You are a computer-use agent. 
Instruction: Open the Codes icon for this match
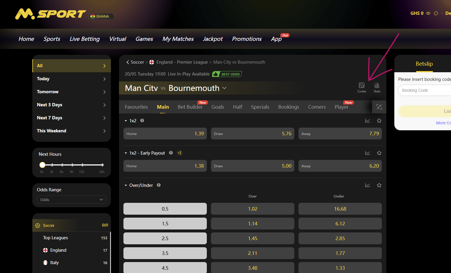coord(362,87)
